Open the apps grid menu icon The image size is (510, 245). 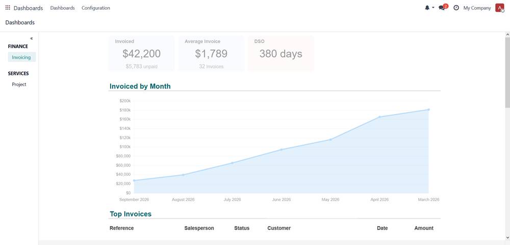(8, 8)
